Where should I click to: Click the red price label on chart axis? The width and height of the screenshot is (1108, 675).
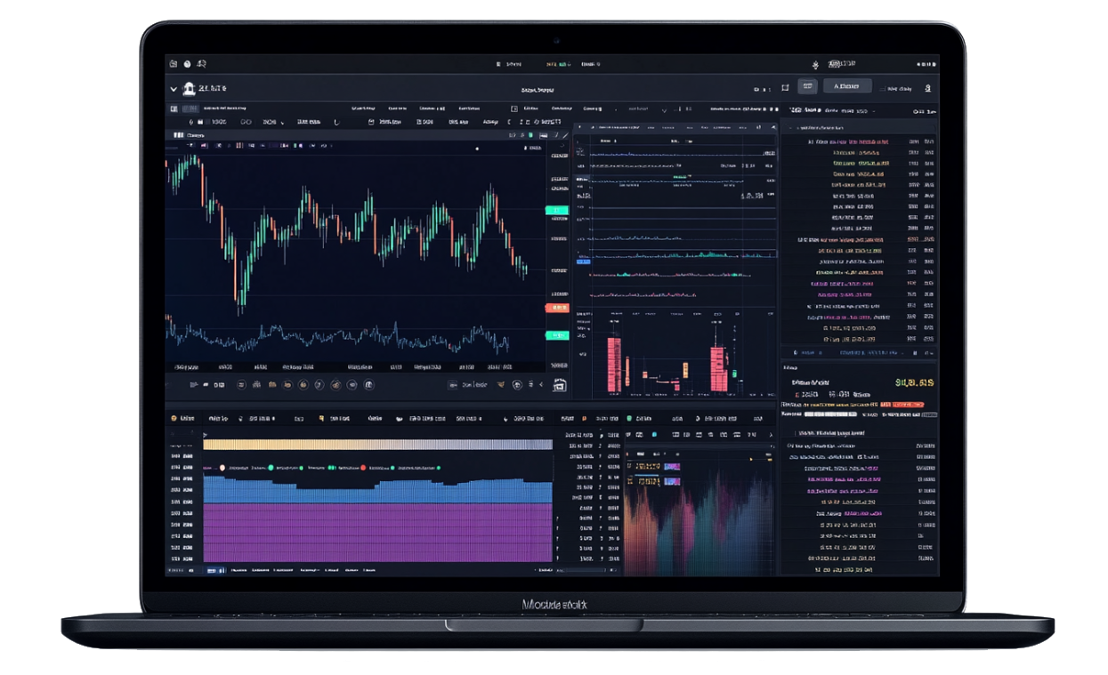point(556,308)
